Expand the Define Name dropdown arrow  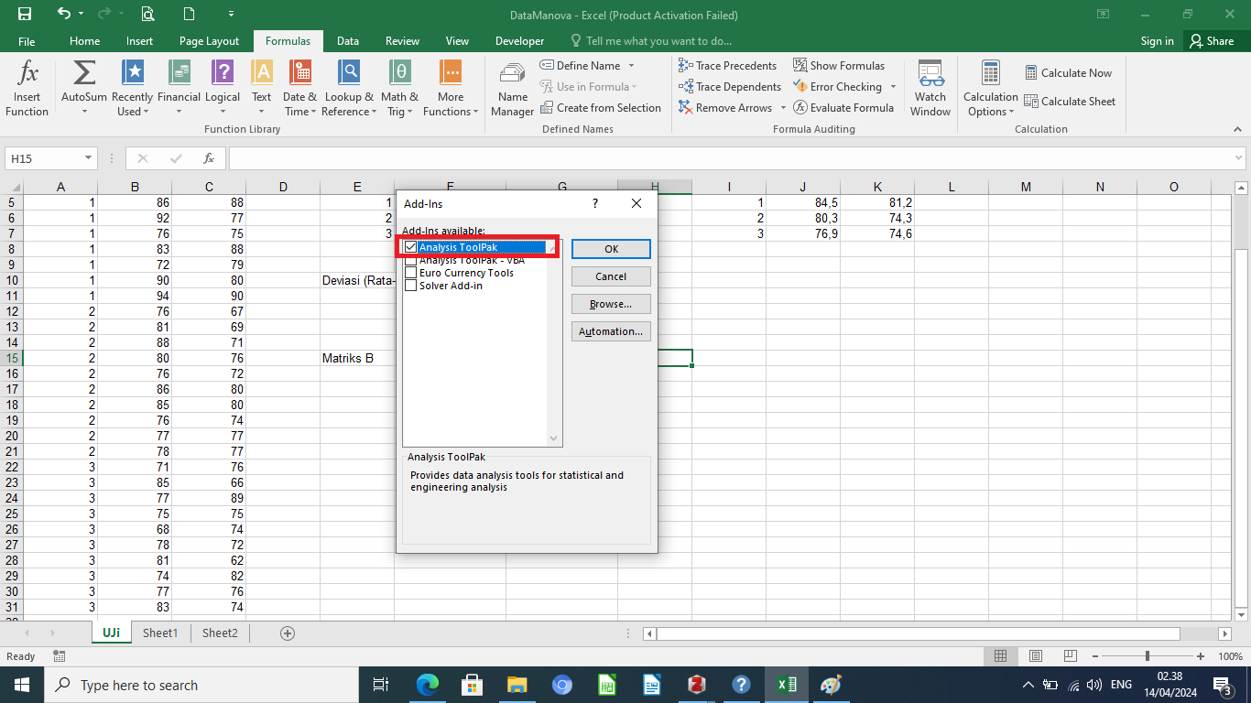[631, 66]
